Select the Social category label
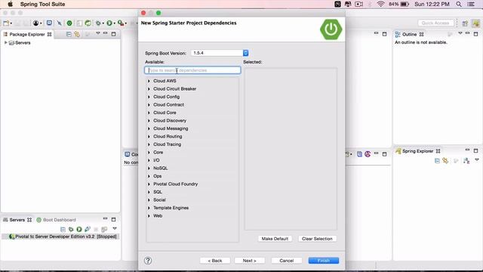Viewport: 483px width, 272px height. tap(159, 199)
